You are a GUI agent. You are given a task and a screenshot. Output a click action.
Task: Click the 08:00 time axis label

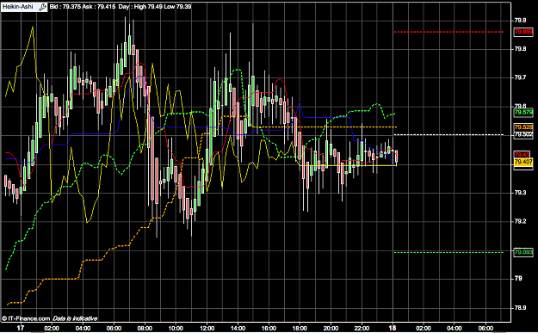[x=145, y=328]
